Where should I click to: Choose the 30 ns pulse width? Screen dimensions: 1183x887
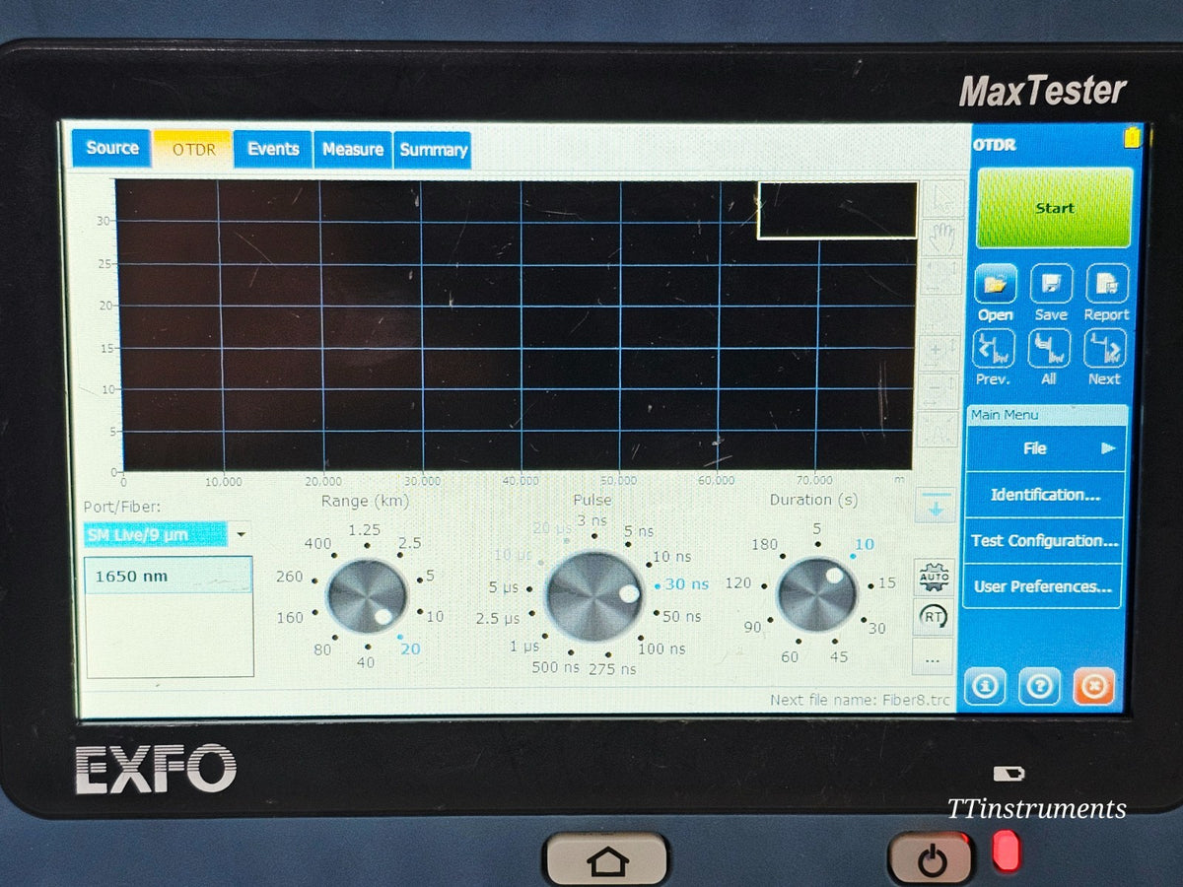point(686,584)
